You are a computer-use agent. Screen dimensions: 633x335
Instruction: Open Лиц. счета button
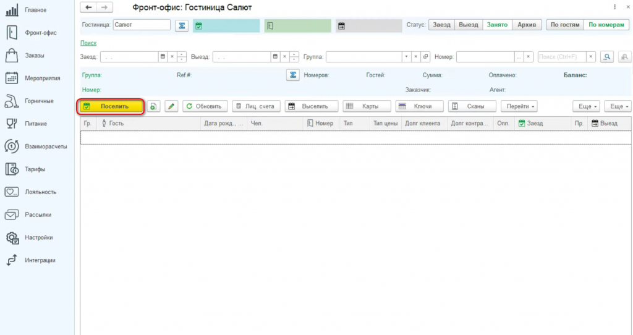click(x=256, y=106)
